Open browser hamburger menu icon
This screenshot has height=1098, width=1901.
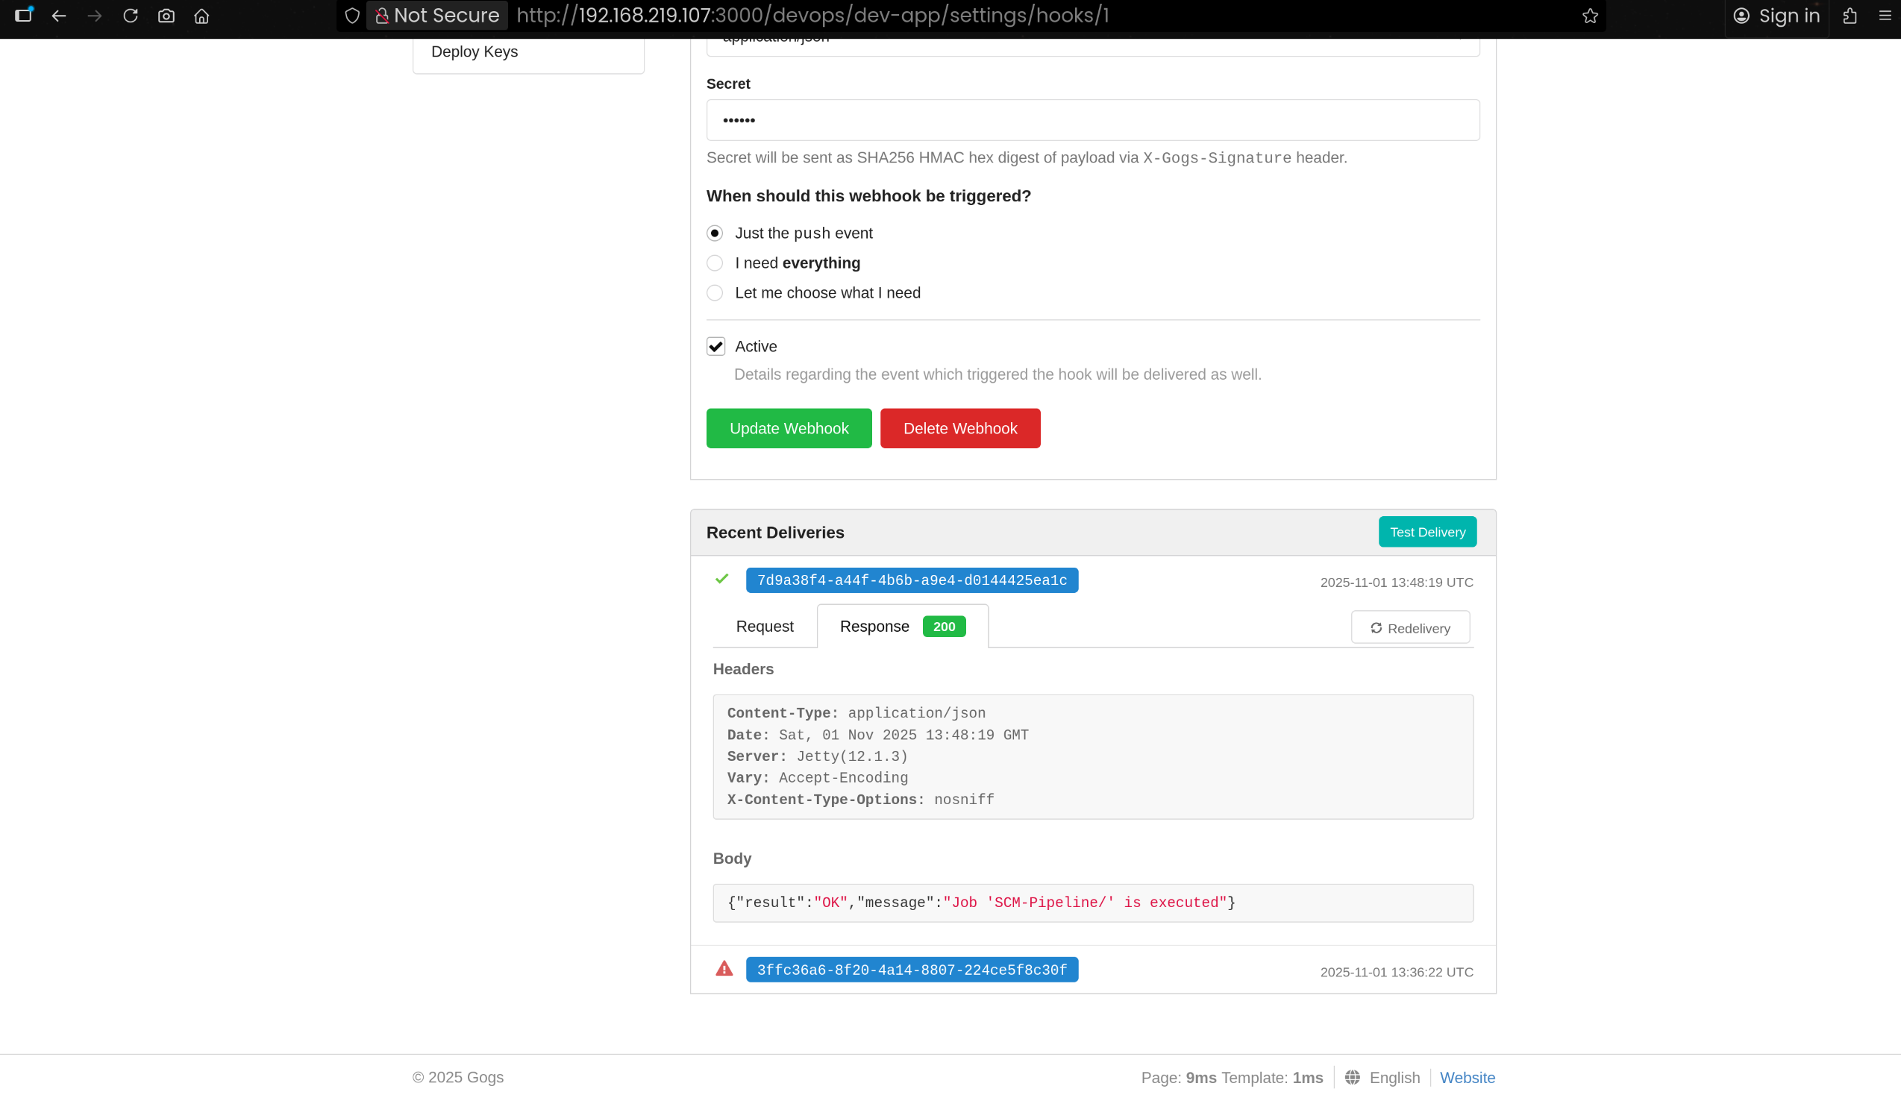click(x=1885, y=16)
